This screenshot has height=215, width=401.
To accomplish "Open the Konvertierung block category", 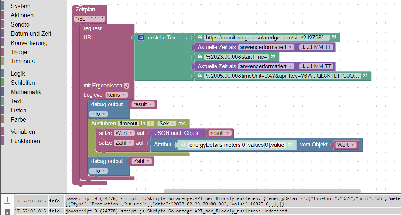I will point(29,43).
